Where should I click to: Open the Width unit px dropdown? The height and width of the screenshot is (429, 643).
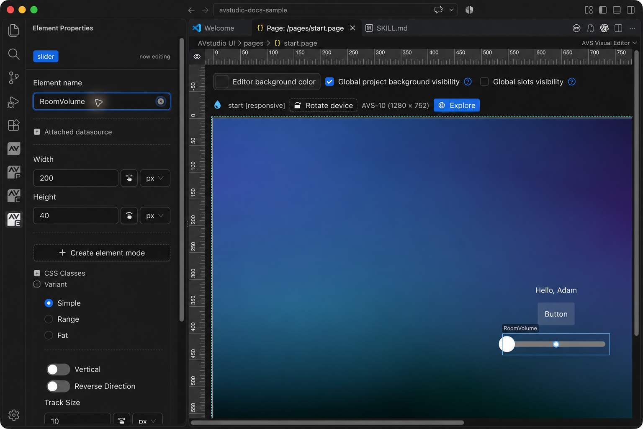[x=155, y=178]
